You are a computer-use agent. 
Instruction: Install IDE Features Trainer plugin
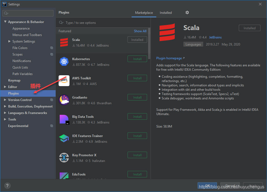pyautogui.click(x=137, y=136)
